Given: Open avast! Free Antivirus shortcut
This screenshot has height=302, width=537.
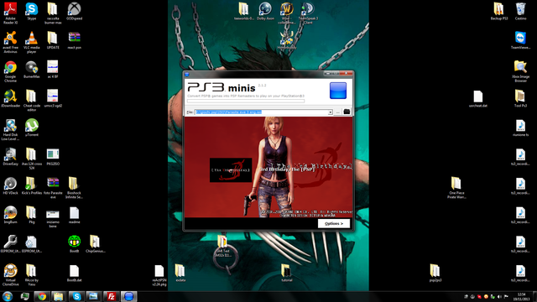Looking at the screenshot, I should point(10,42).
